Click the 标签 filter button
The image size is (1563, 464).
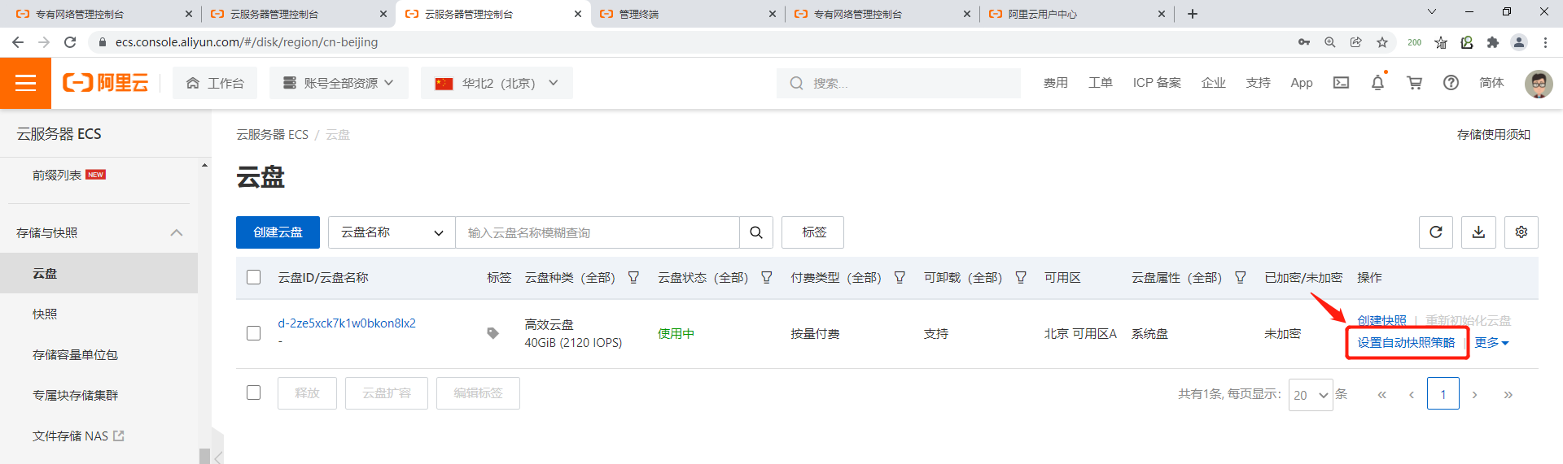812,232
